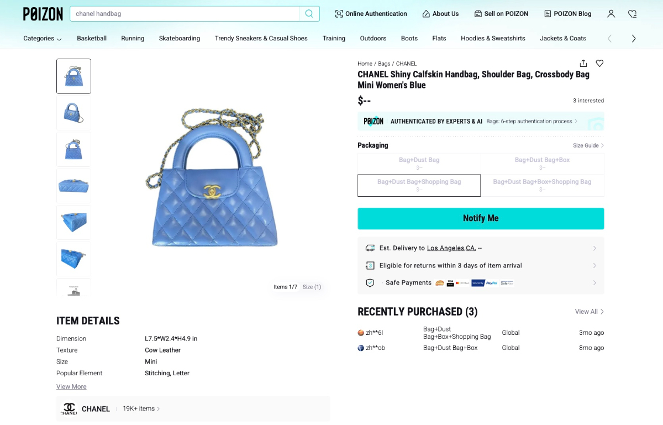The image size is (663, 425).
Task: Select Bag+Dust Bag+Box packaging option
Action: pos(542,163)
